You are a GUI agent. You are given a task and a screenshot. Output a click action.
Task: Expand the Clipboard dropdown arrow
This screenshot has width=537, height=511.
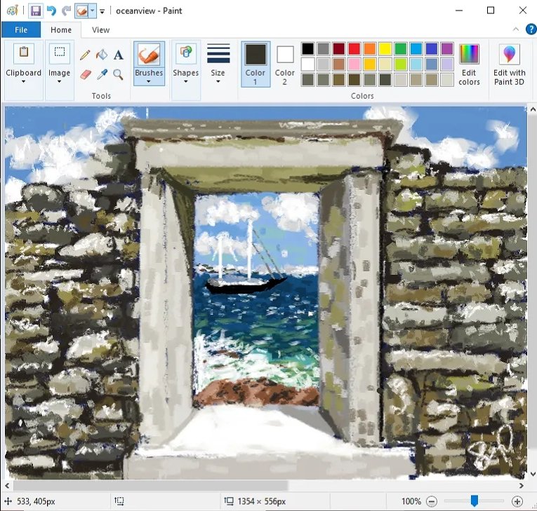(23, 81)
